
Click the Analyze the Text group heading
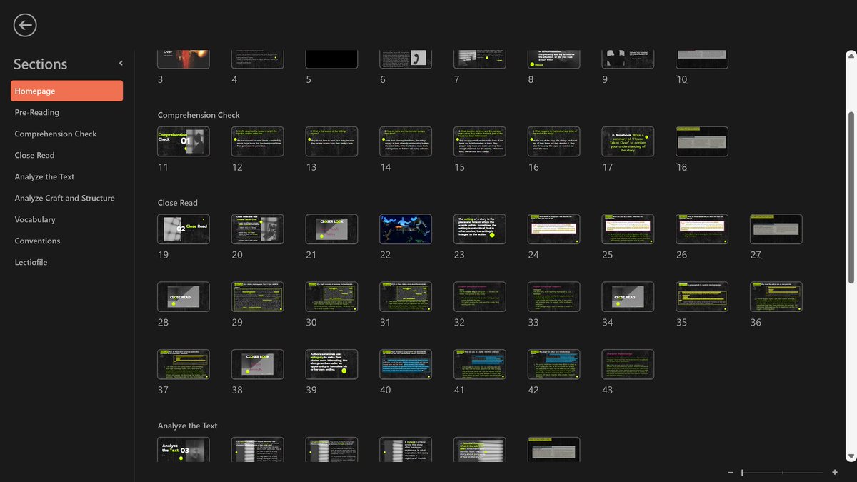pyautogui.click(x=188, y=426)
